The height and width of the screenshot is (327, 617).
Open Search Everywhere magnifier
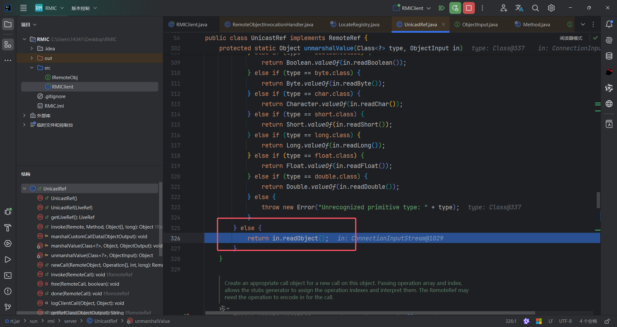tap(535, 8)
